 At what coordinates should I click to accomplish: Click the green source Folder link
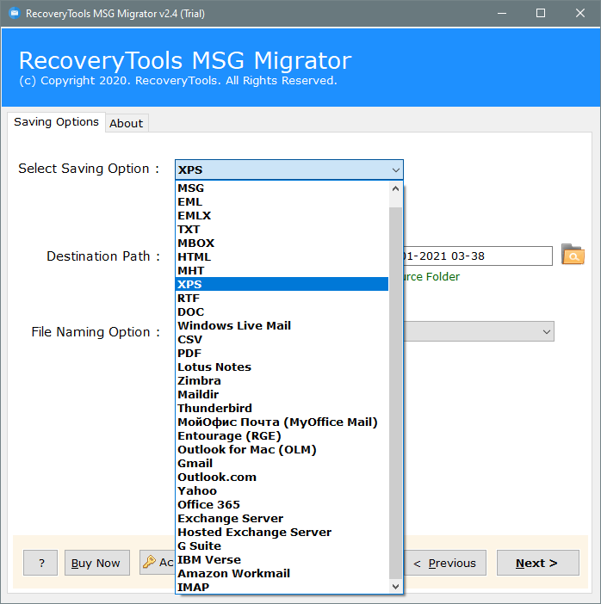[431, 276]
